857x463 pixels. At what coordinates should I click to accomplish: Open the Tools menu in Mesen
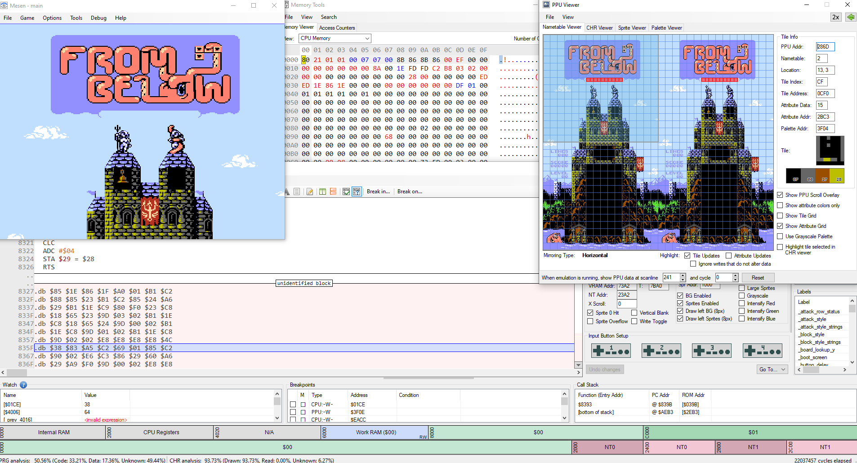(x=76, y=18)
